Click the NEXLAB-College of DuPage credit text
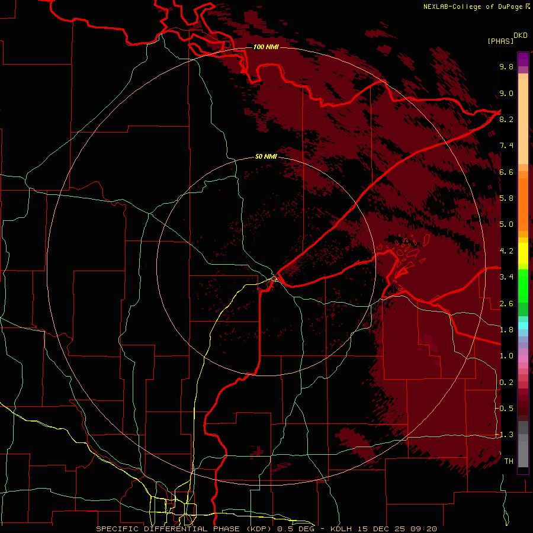533x533 pixels. click(473, 7)
